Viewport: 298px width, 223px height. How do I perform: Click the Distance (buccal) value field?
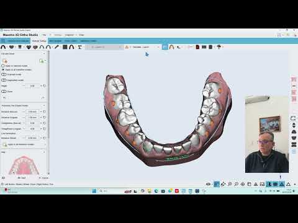tap(32, 111)
